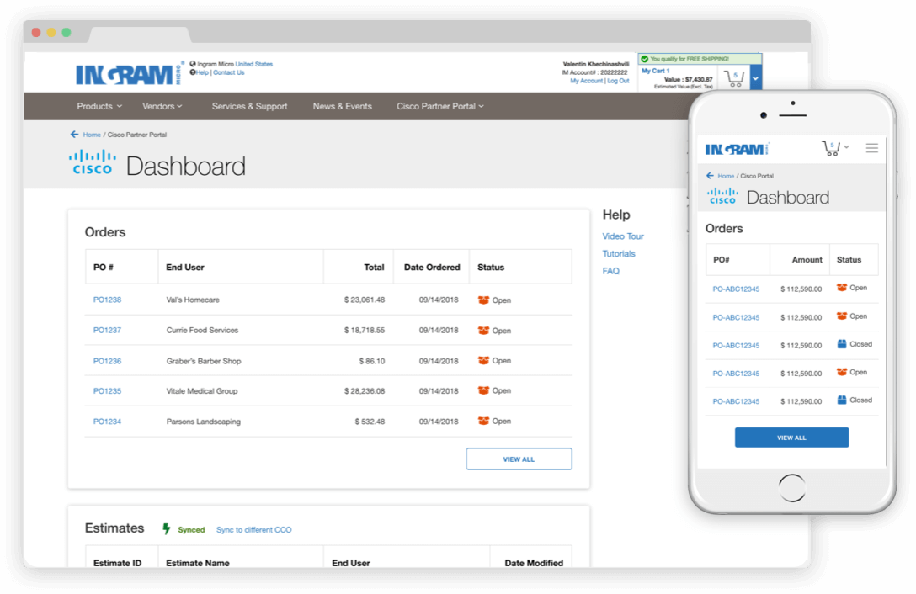916x594 pixels.
Task: Click the globe icon beside Ingram Micro
Action: click(x=193, y=64)
